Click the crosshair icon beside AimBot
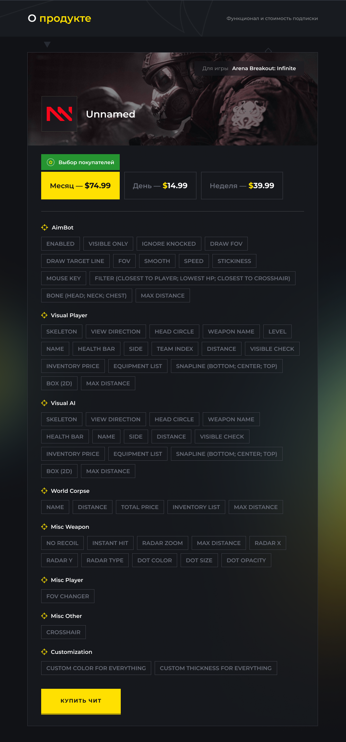 tap(45, 227)
